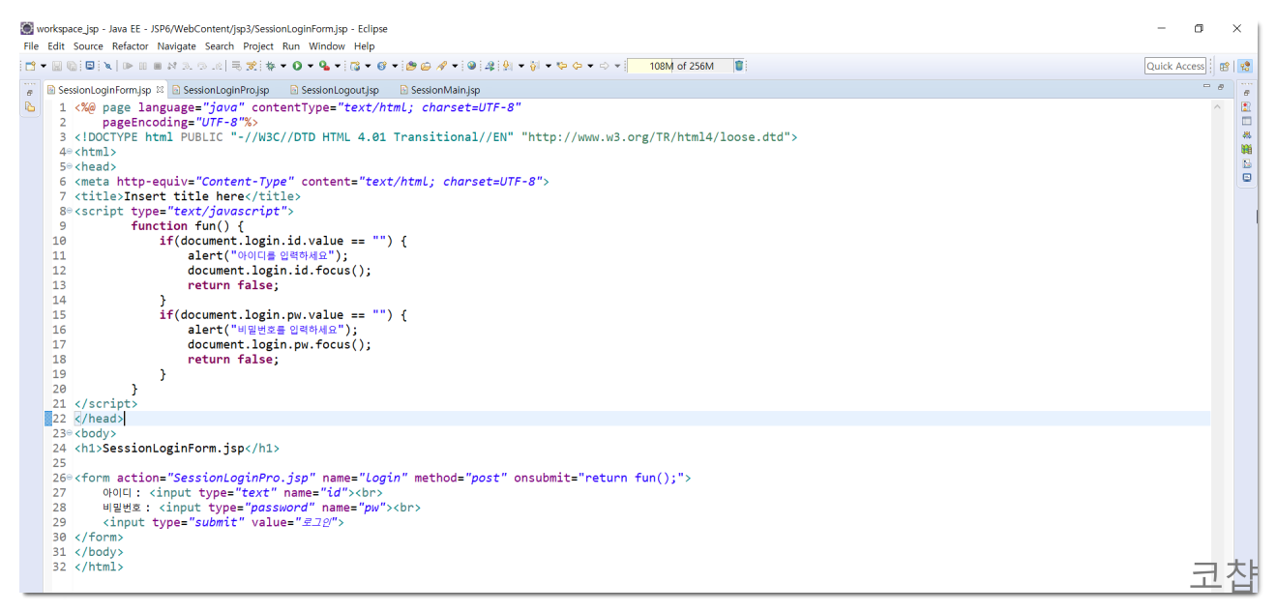The height and width of the screenshot is (612, 1277).
Task: Click the New file wizard icon
Action: (30, 66)
